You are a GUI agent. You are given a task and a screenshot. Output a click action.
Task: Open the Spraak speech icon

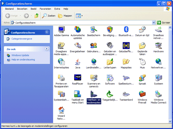pyautogui.click(x=142, y=78)
